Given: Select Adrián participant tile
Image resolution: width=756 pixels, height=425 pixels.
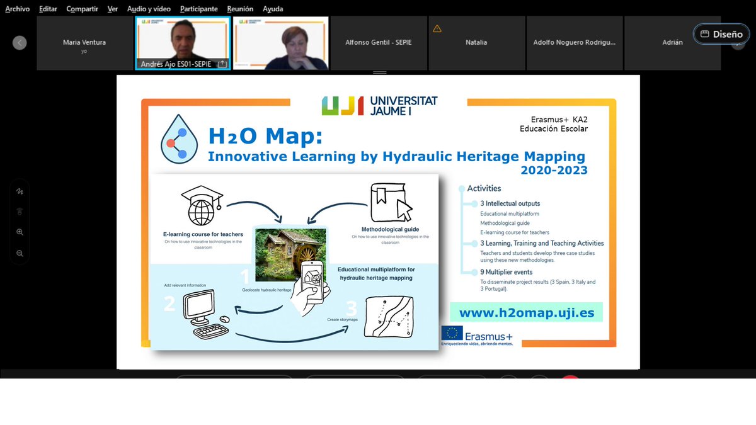Looking at the screenshot, I should (672, 43).
